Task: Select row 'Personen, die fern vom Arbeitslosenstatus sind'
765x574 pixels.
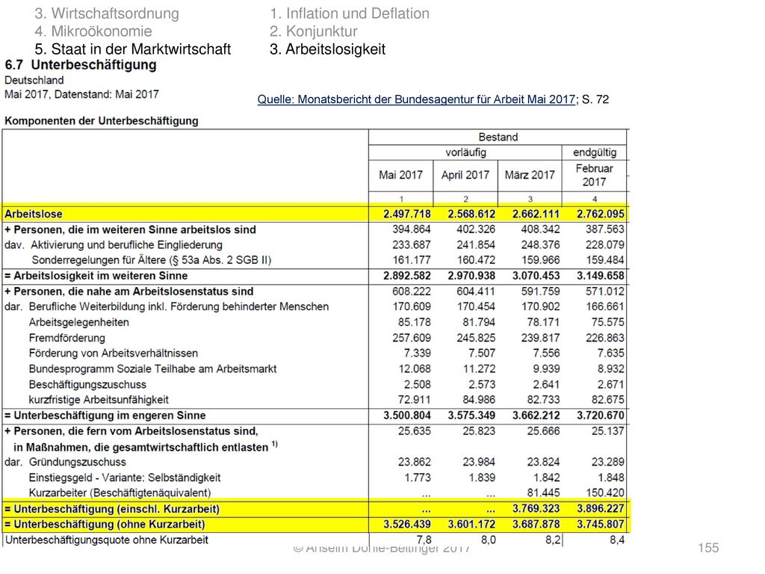Action: coord(131,431)
